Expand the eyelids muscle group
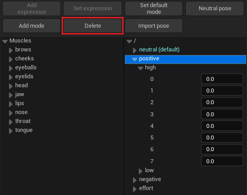 pyautogui.click(x=11, y=77)
